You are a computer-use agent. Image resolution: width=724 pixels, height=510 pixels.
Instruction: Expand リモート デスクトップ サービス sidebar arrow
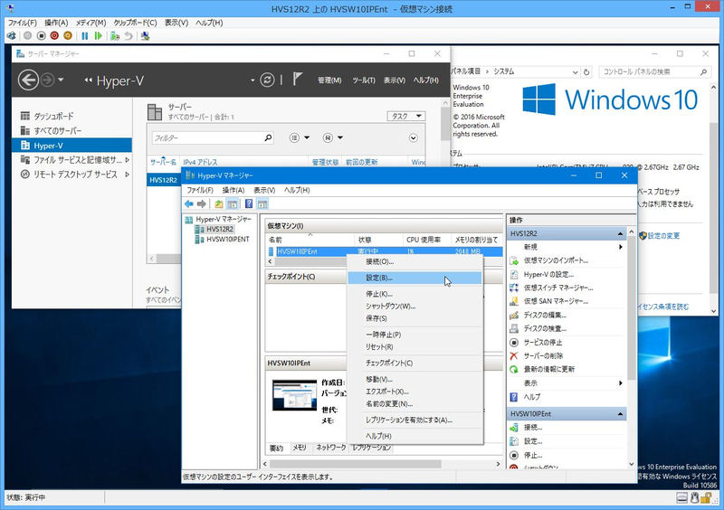tap(127, 175)
